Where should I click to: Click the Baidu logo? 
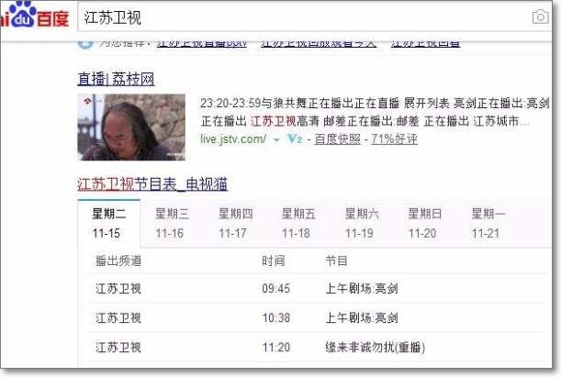click(34, 15)
